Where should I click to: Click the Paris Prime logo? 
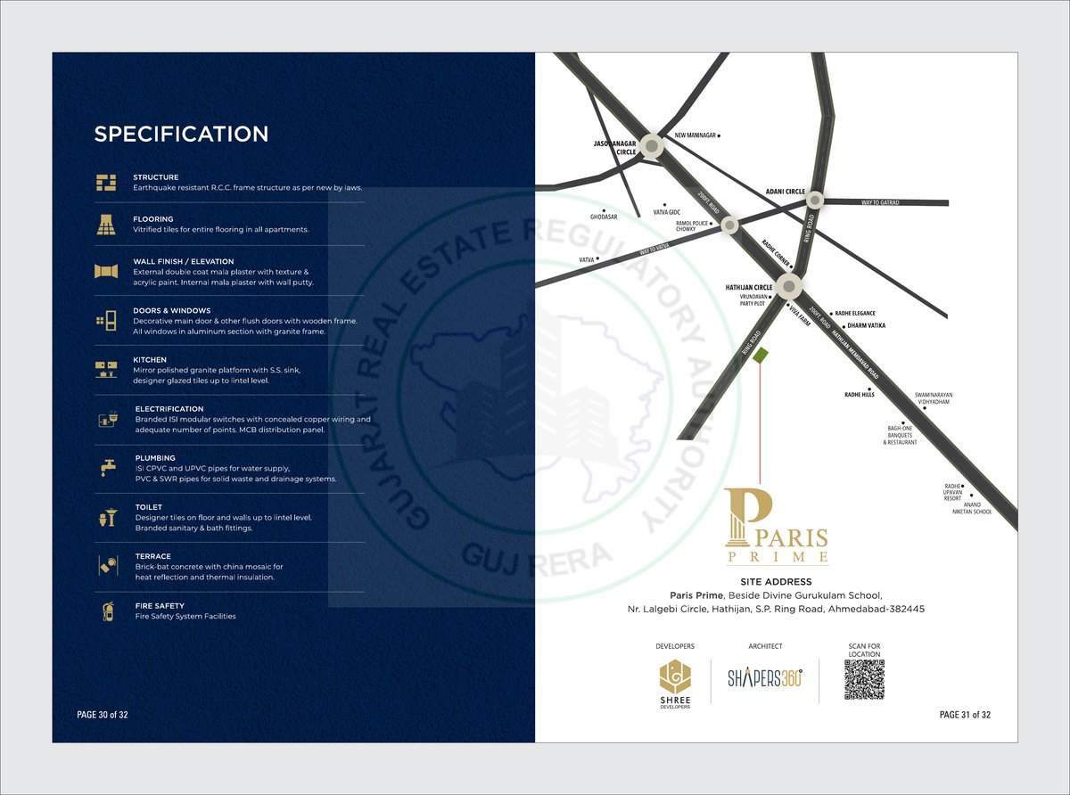coord(776,527)
